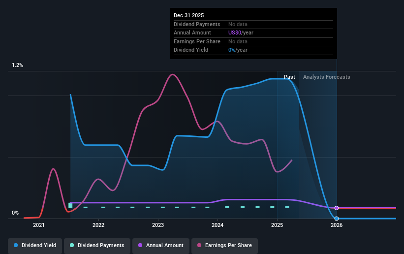Screen dimensions: 404x254
Task: Click the large dividend payment bar mid-2021
Action: (70, 206)
